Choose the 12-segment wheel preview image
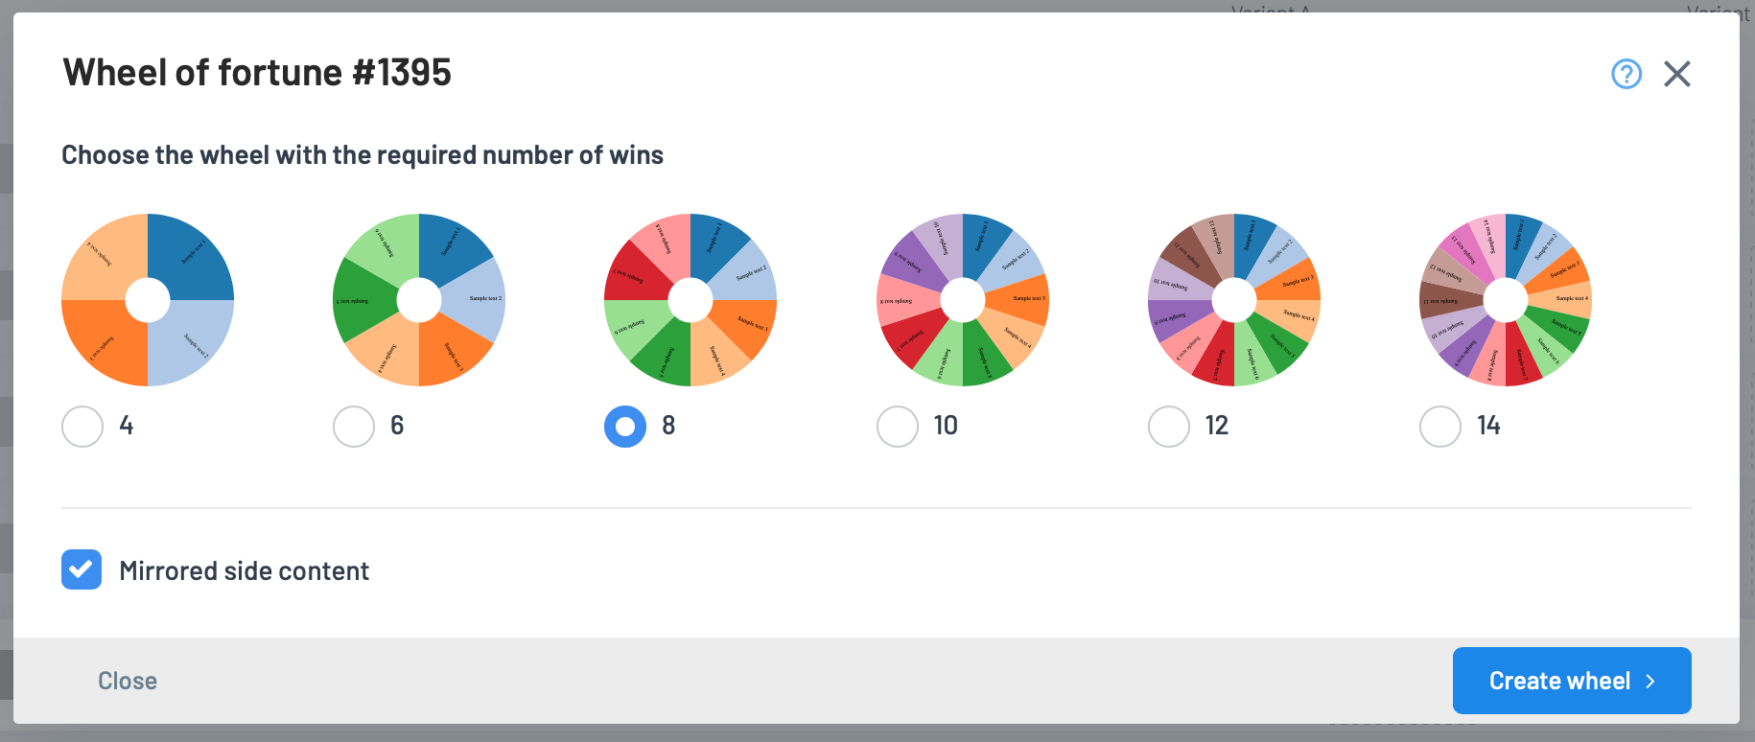This screenshot has height=742, width=1755. (1234, 300)
